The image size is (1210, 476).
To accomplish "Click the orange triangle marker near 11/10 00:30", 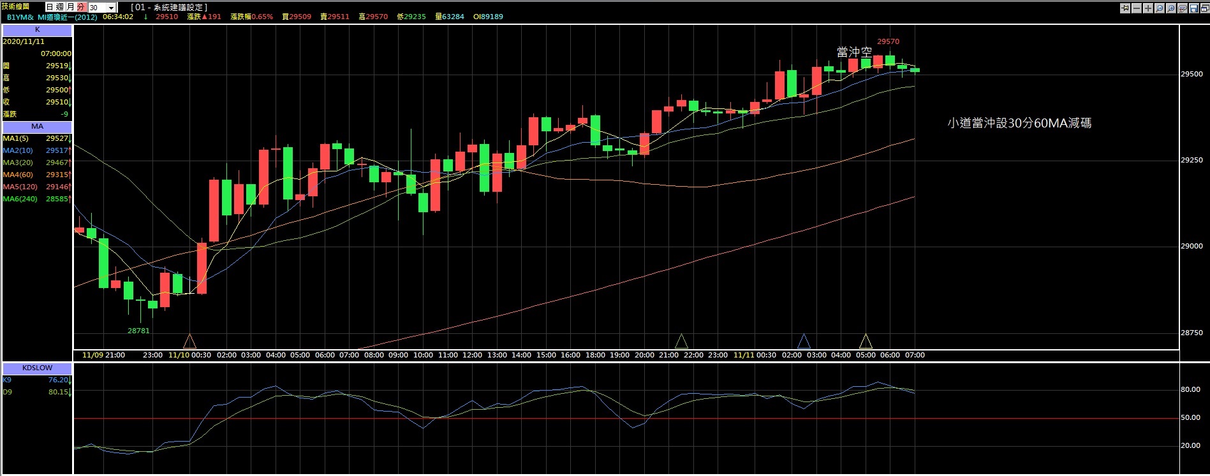I will tap(189, 341).
